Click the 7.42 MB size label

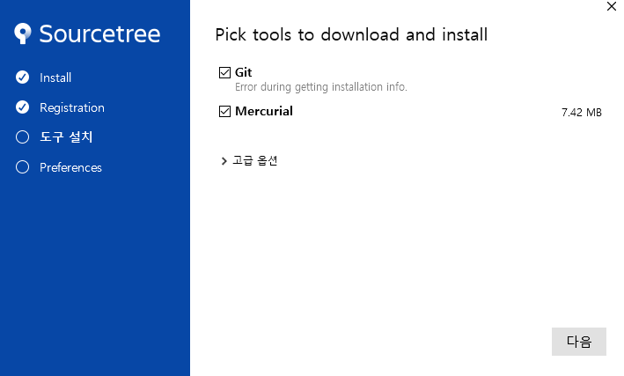[x=582, y=113]
